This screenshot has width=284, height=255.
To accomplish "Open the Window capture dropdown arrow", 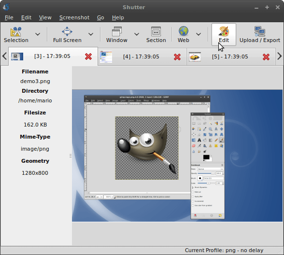I will tap(137, 34).
